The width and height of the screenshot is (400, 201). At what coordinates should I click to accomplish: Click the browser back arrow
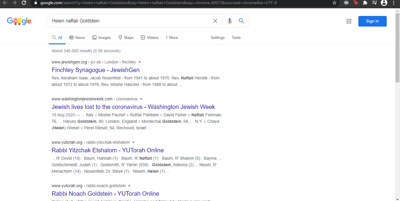point(5,3)
